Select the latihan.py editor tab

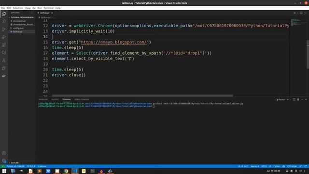(45, 13)
